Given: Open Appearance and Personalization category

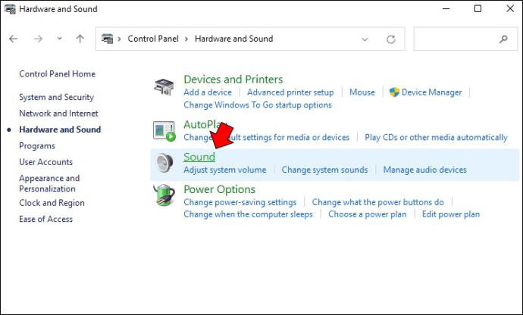Looking at the screenshot, I should 49,183.
